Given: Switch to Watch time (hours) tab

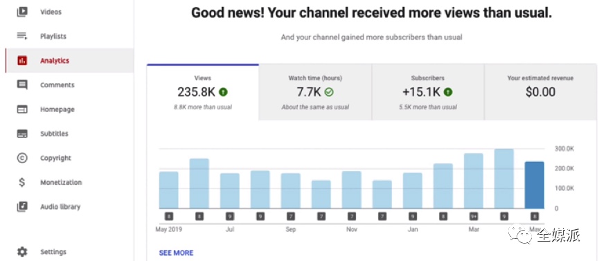Looking at the screenshot, I should tap(315, 93).
